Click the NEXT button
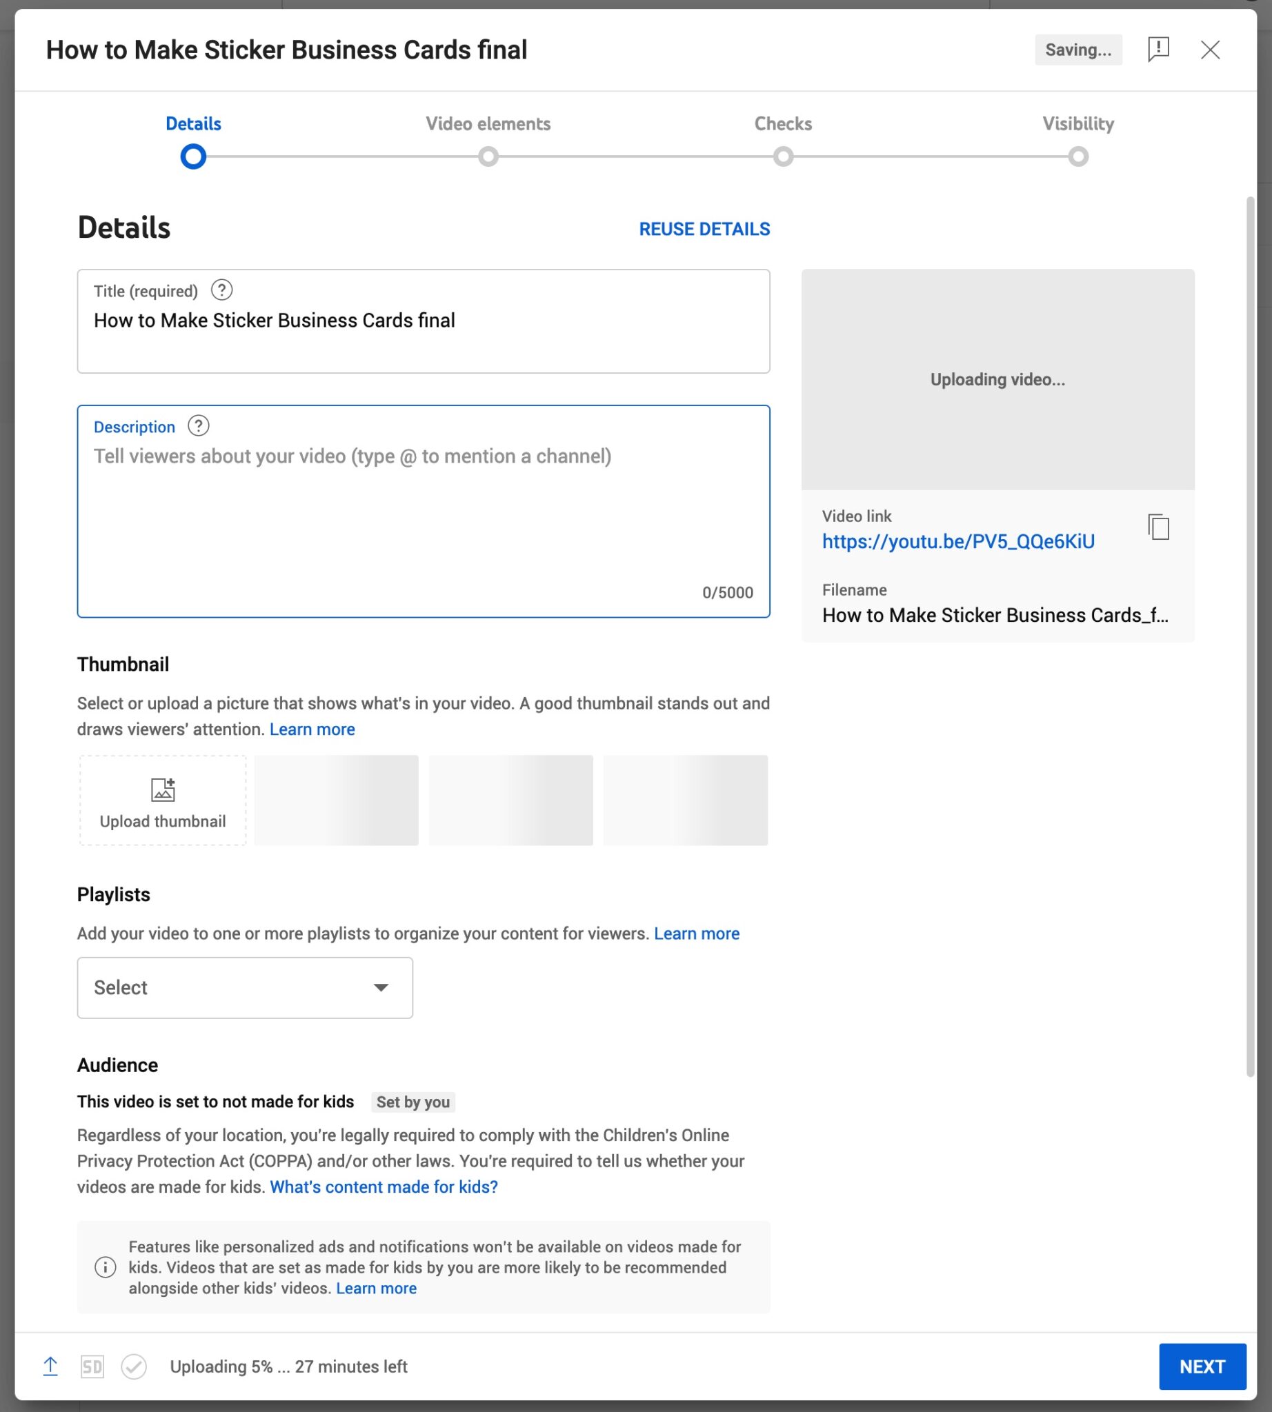The width and height of the screenshot is (1272, 1412). tap(1202, 1367)
